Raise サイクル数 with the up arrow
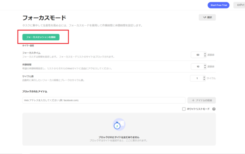The height and width of the screenshot is (154, 245). (x=204, y=77)
